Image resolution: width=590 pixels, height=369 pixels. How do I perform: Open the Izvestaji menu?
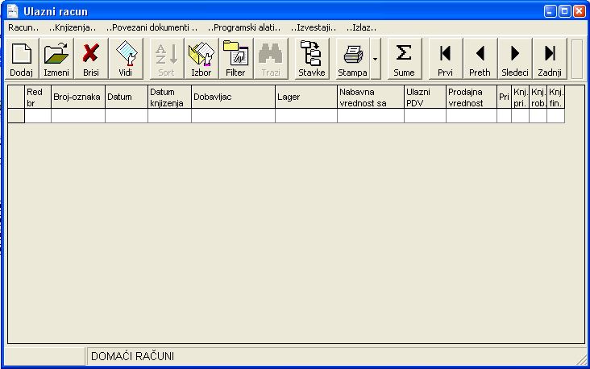(x=314, y=27)
